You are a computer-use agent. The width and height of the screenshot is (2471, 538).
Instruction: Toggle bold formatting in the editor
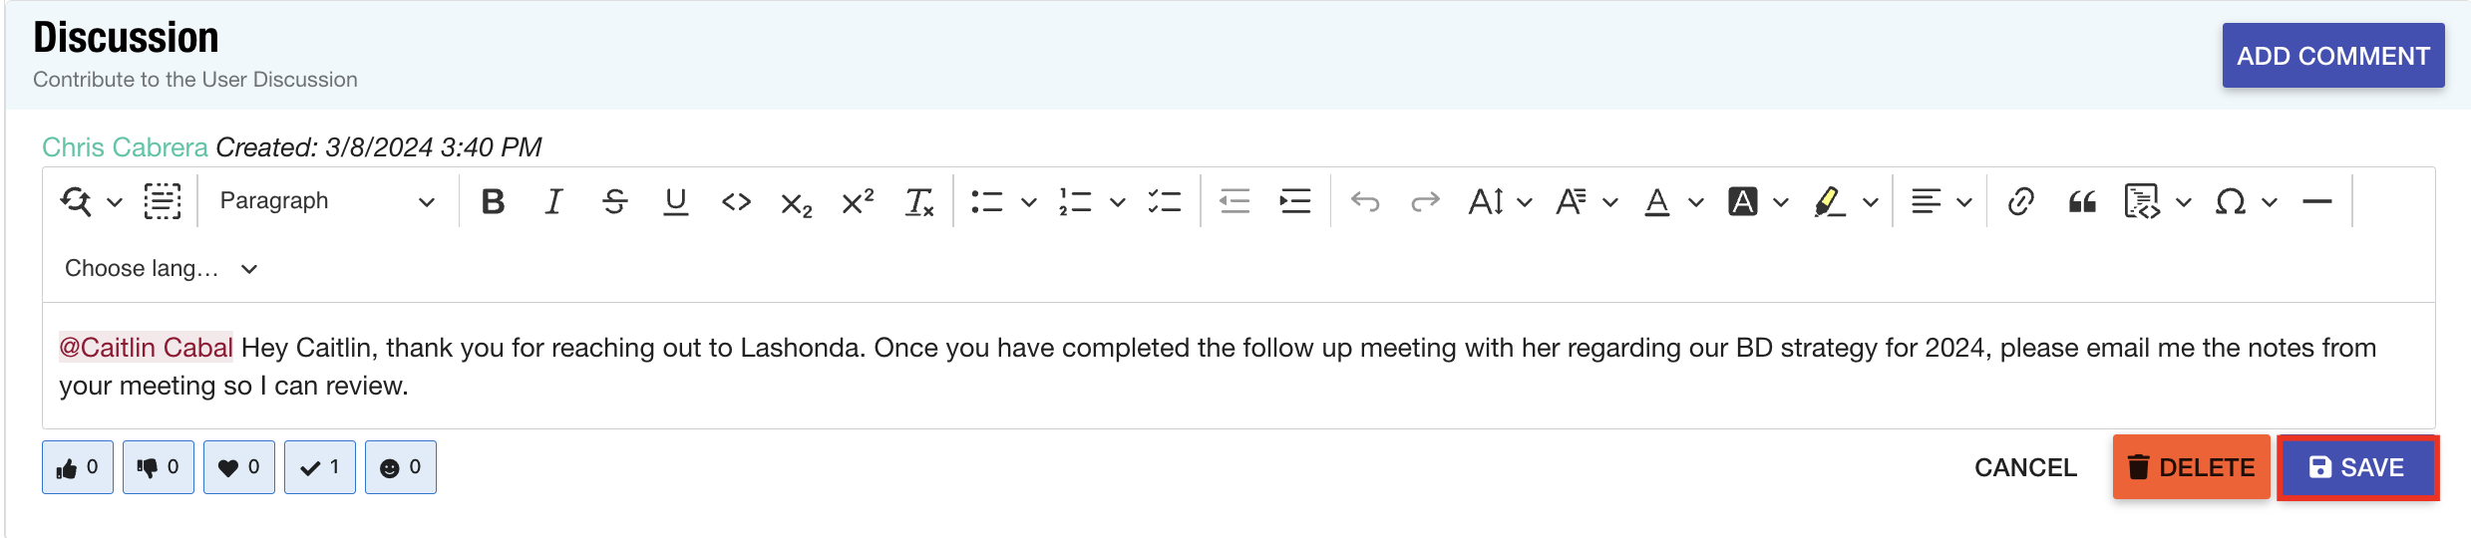493,202
